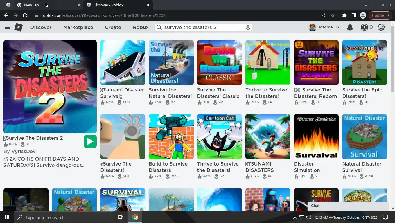Click the Chrome taskbar icon
Viewport: 395px width, 223px height.
135,217
